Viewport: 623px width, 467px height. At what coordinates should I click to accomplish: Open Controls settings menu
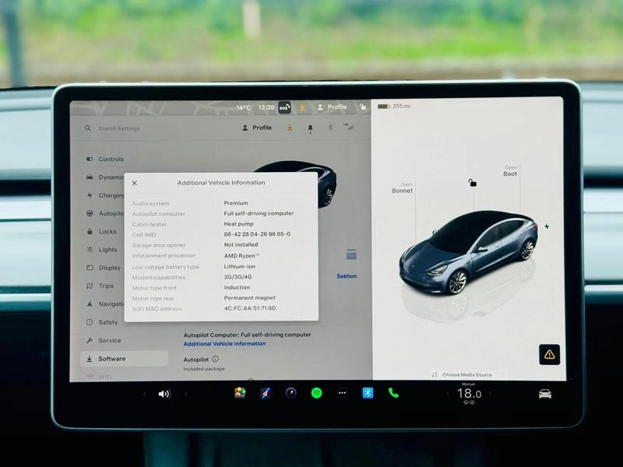pos(105,159)
